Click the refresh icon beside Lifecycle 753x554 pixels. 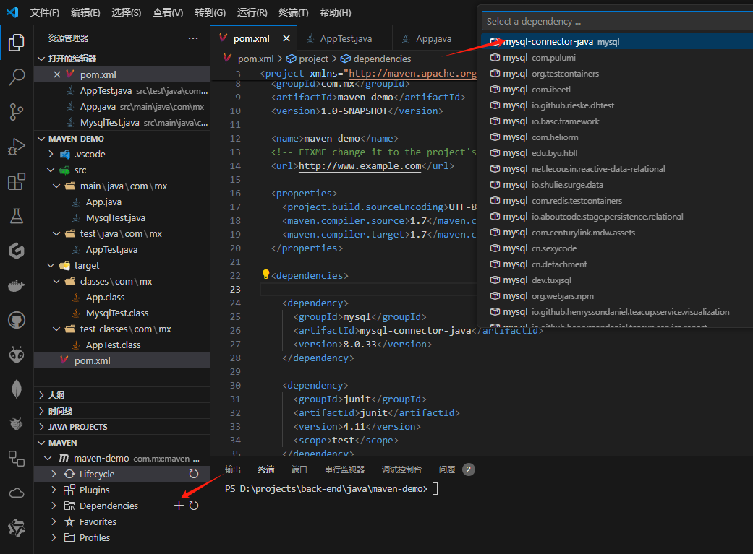coord(194,474)
